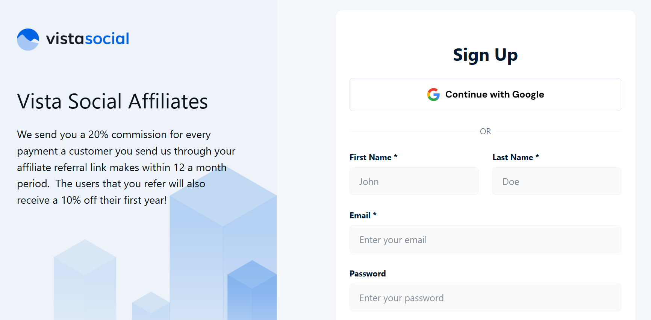Click the Vista Social Affiliates heading
Image resolution: width=651 pixels, height=320 pixels.
tap(112, 101)
